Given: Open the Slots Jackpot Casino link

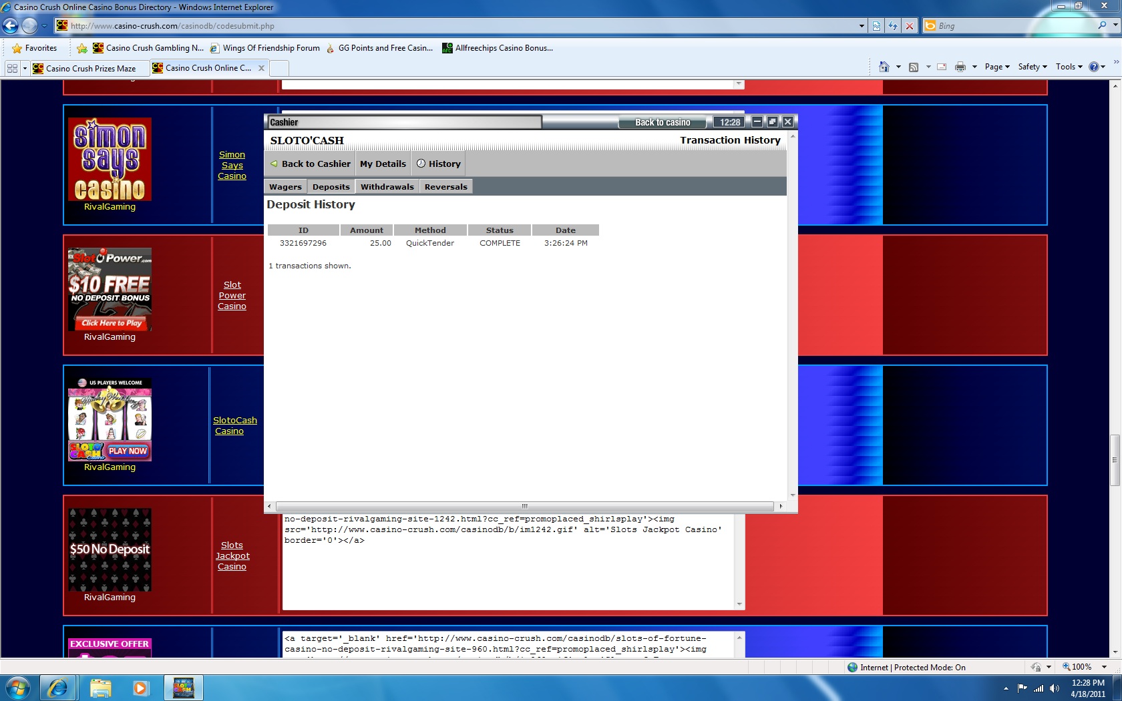Looking at the screenshot, I should (232, 556).
